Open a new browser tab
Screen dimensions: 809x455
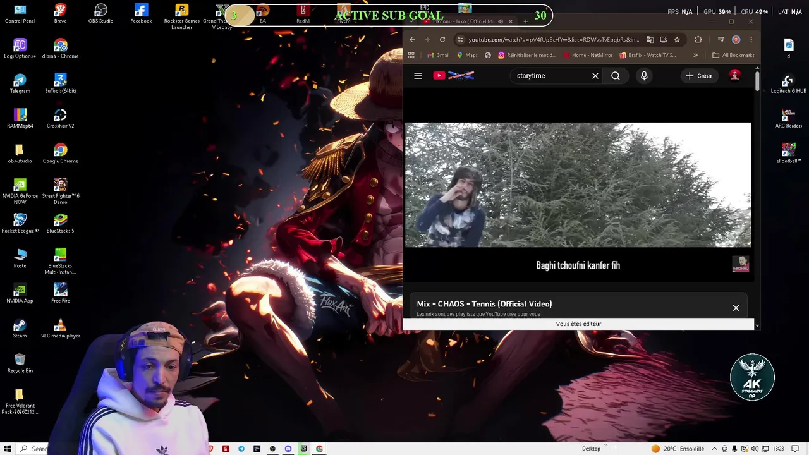click(x=525, y=21)
